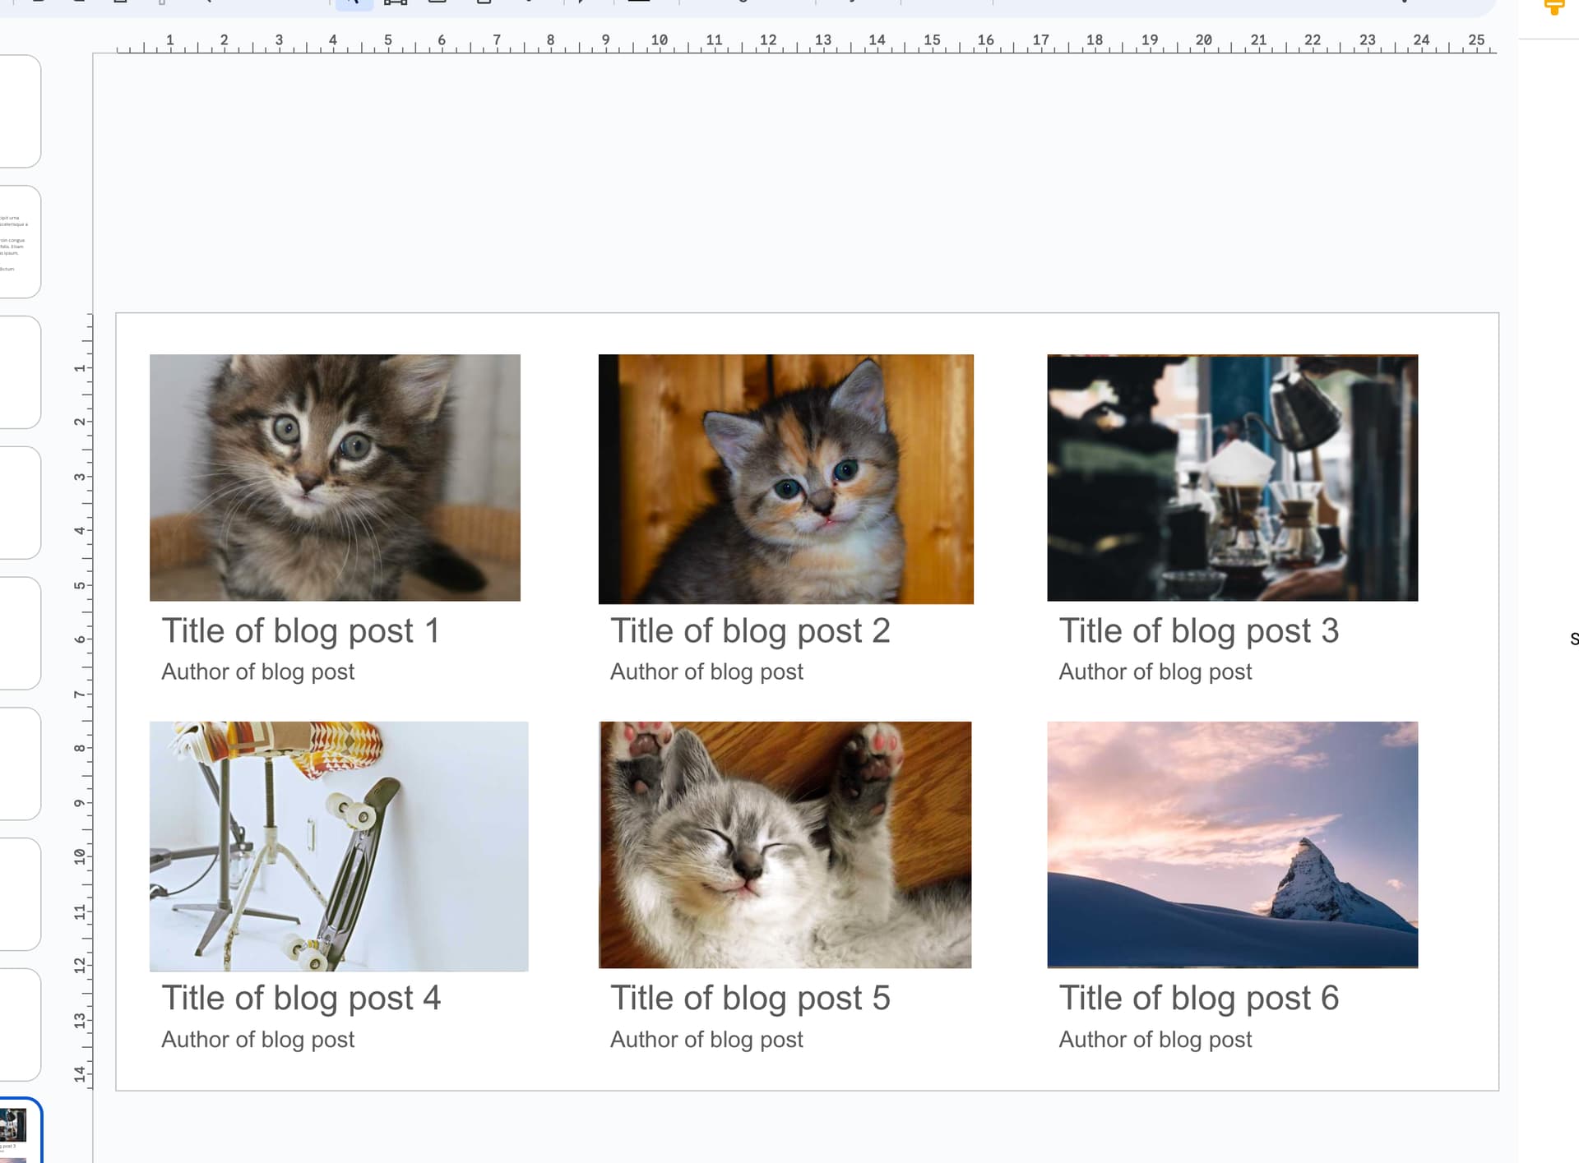Select the 'Title of blog post 3' text box
The width and height of the screenshot is (1579, 1163).
(x=1198, y=631)
